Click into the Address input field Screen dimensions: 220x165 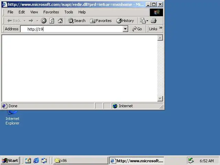point(71,29)
